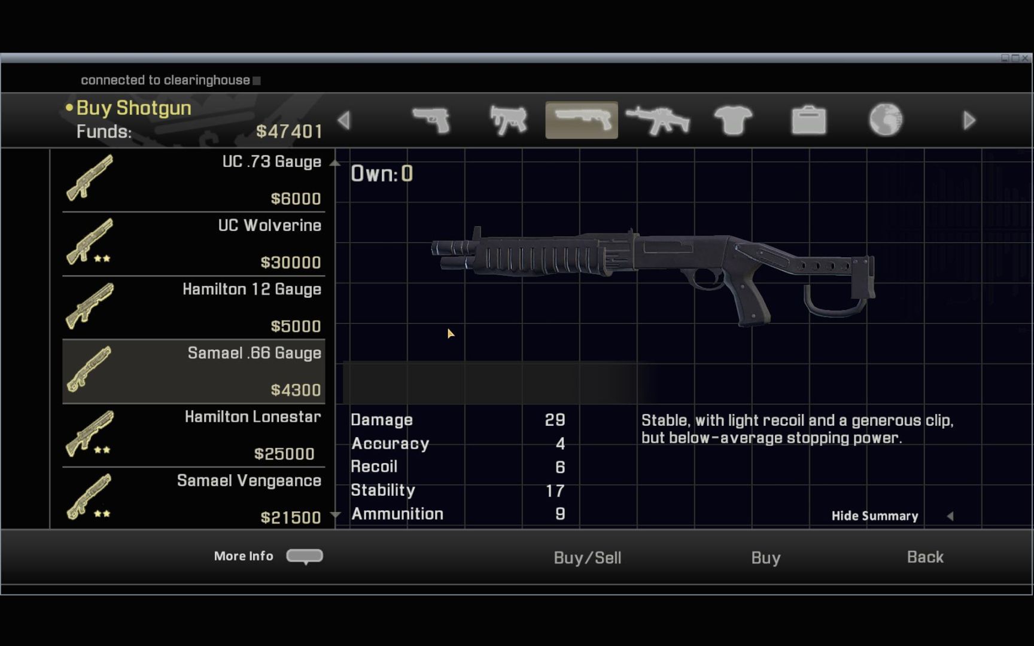Switch to the assault rifle category icon
The width and height of the screenshot is (1034, 646).
pyautogui.click(x=657, y=120)
